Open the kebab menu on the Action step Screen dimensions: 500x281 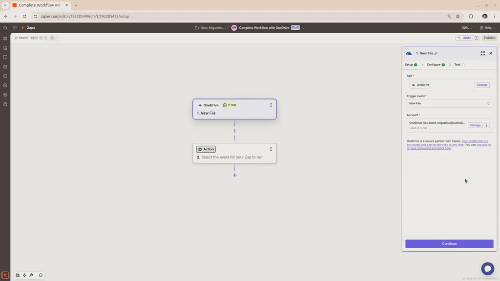coord(271,149)
